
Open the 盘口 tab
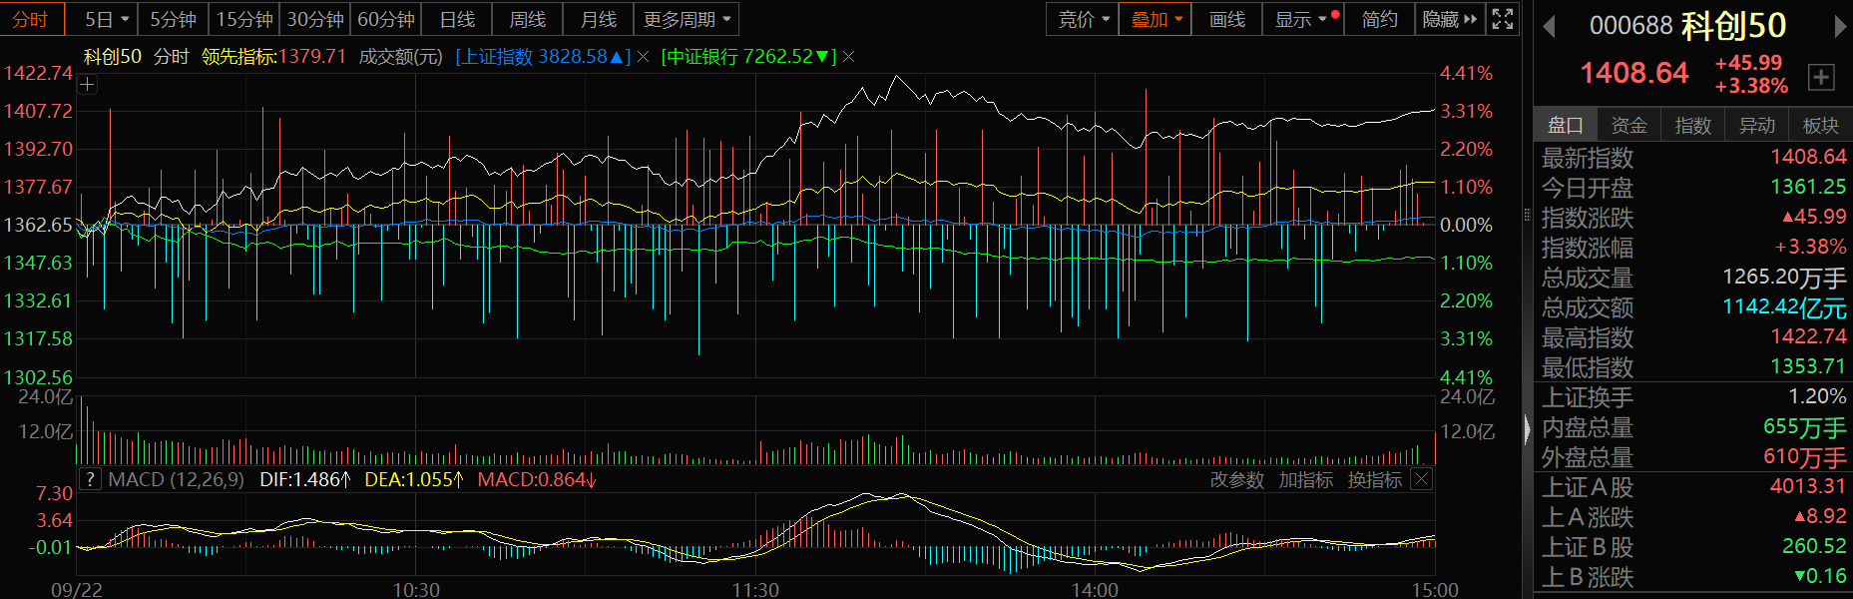(1566, 125)
